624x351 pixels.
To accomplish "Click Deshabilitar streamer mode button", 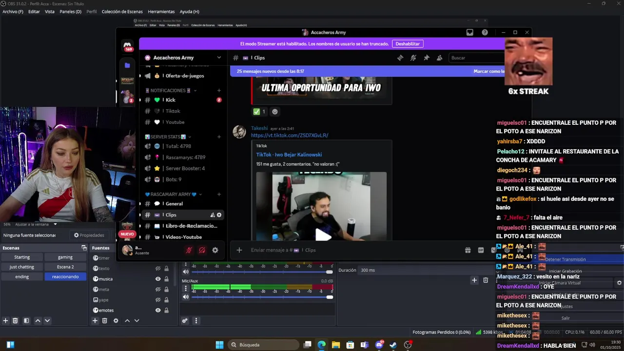I will [408, 44].
